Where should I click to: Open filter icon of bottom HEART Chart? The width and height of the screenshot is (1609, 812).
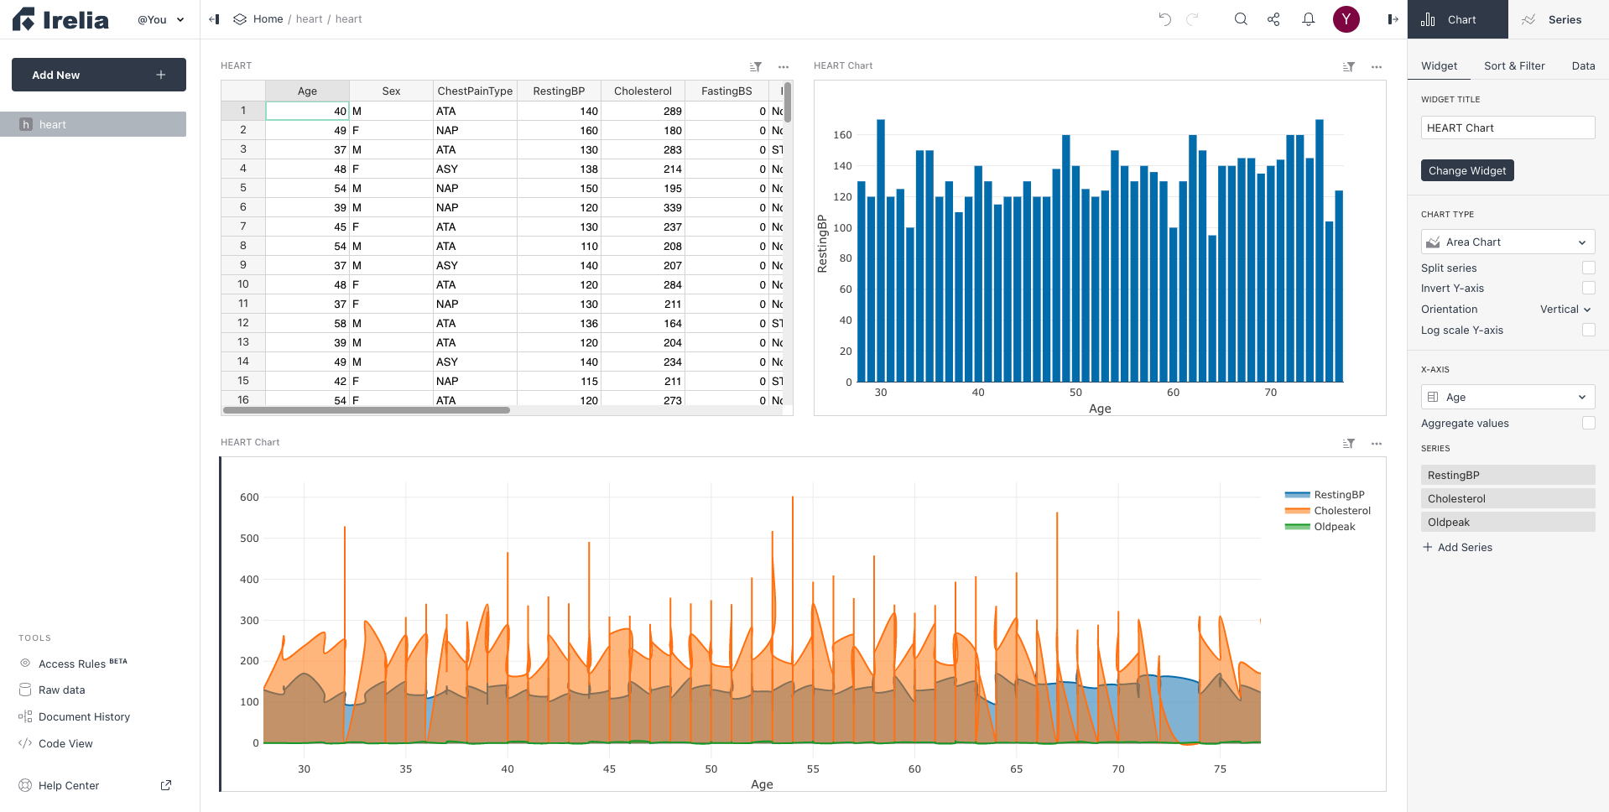tap(1349, 443)
